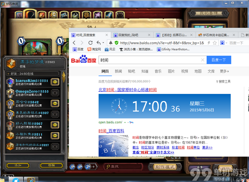Open 时间_百度百科 result link
Image resolution: width=249 pixels, height=182 pixels.
pos(111,131)
